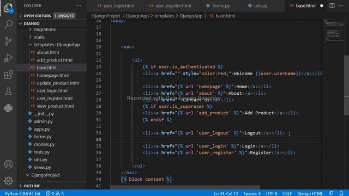Image resolution: width=349 pixels, height=196 pixels.
Task: Open the Source Control view icon
Action: point(9,41)
